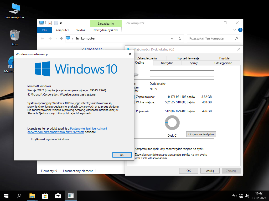The height and width of the screenshot is (201, 269).
Task: Click the Properties icon in Explorer's quick access toolbar
Action: pos(50,23)
